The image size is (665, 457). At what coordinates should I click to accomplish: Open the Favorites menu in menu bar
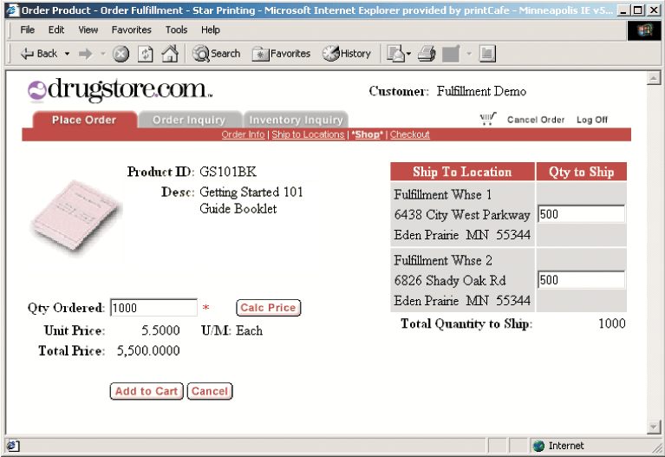(x=131, y=29)
